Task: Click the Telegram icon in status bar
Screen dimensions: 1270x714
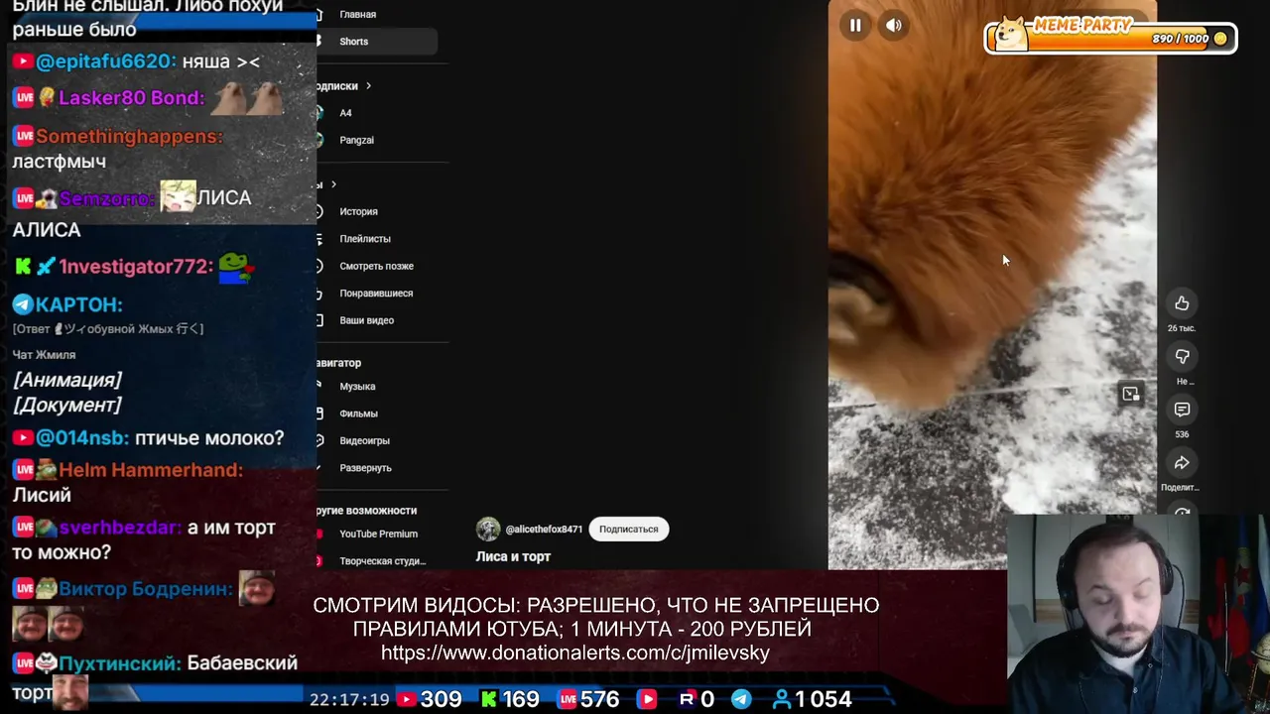Action: click(741, 699)
